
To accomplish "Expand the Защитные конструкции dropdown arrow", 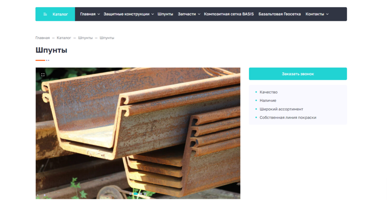I will [x=153, y=14].
